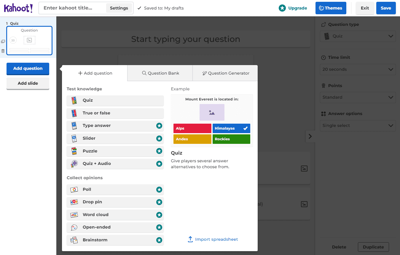Click the Exit button
The height and width of the screenshot is (255, 400).
[x=365, y=8]
